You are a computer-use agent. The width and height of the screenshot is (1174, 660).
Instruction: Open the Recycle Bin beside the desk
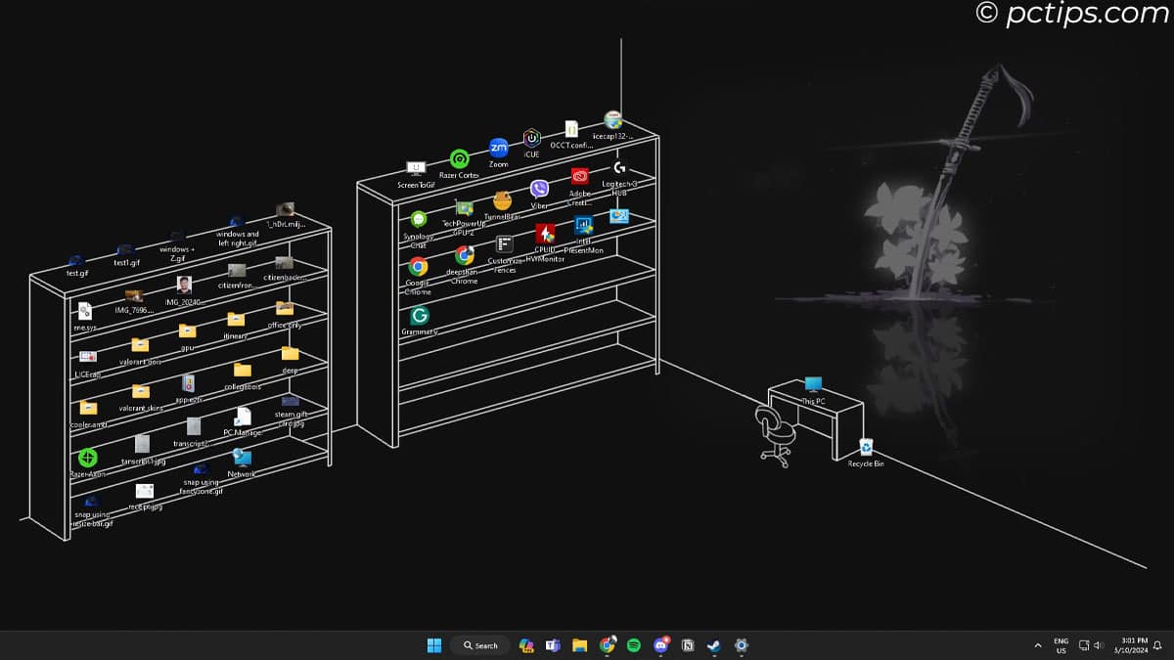point(865,446)
